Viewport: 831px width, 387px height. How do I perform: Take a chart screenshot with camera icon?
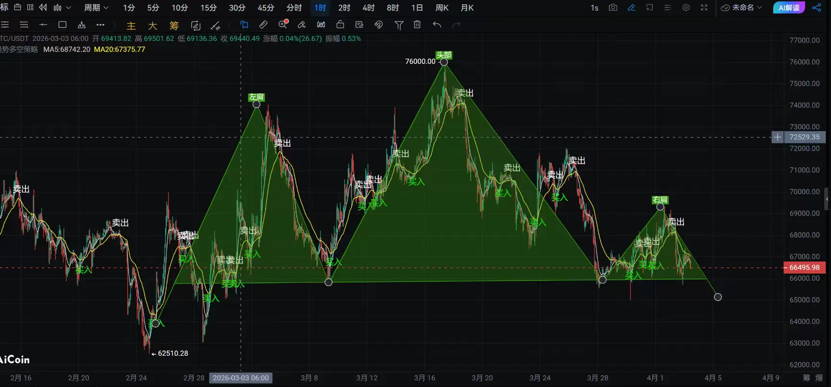(x=613, y=8)
